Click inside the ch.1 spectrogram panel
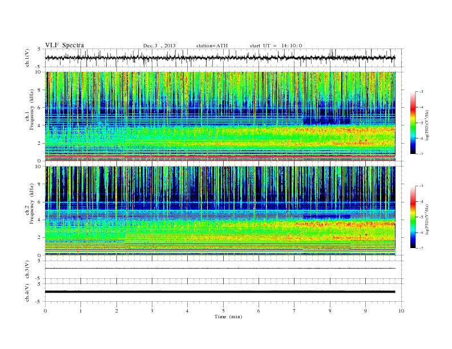 pyautogui.click(x=220, y=116)
